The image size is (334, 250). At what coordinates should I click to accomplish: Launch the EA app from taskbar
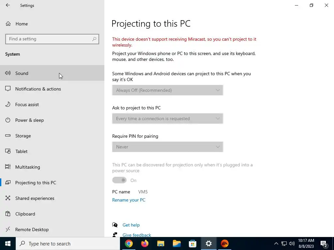[x=224, y=243]
